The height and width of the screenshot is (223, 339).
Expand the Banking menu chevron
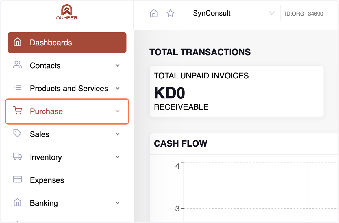(x=118, y=203)
